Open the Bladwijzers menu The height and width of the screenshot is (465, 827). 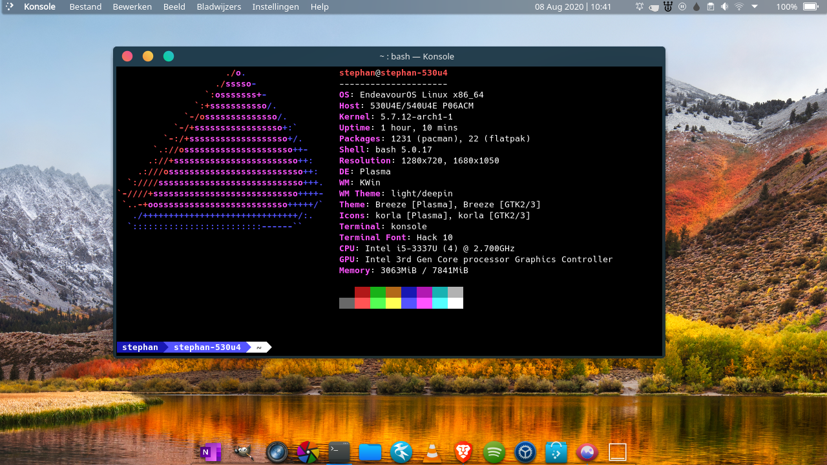pyautogui.click(x=218, y=6)
